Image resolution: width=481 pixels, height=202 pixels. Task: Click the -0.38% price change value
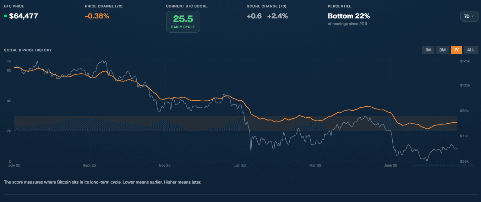point(97,16)
